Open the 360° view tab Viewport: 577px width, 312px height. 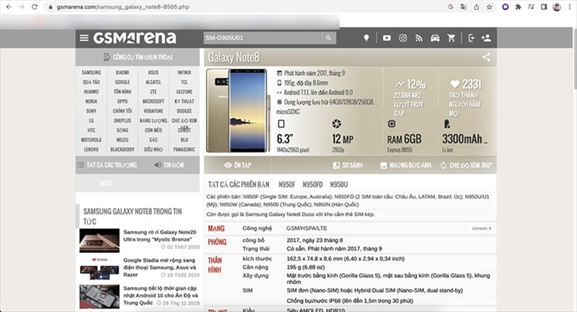tap(466, 165)
